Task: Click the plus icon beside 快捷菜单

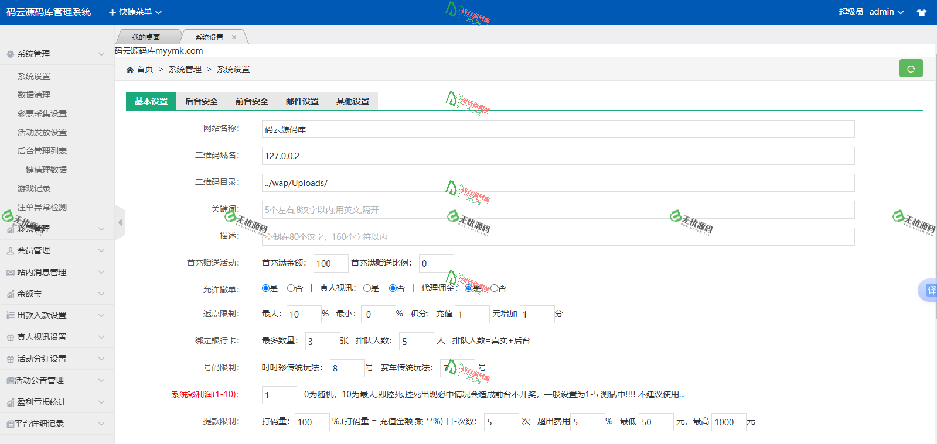Action: tap(113, 12)
